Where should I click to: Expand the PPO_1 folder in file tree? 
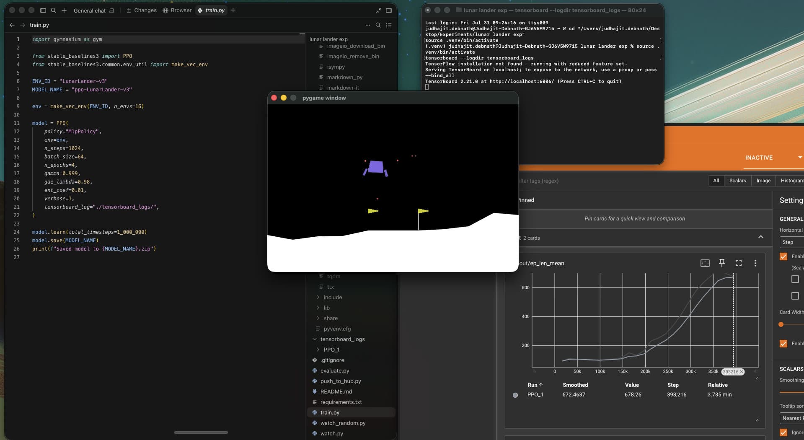(318, 349)
